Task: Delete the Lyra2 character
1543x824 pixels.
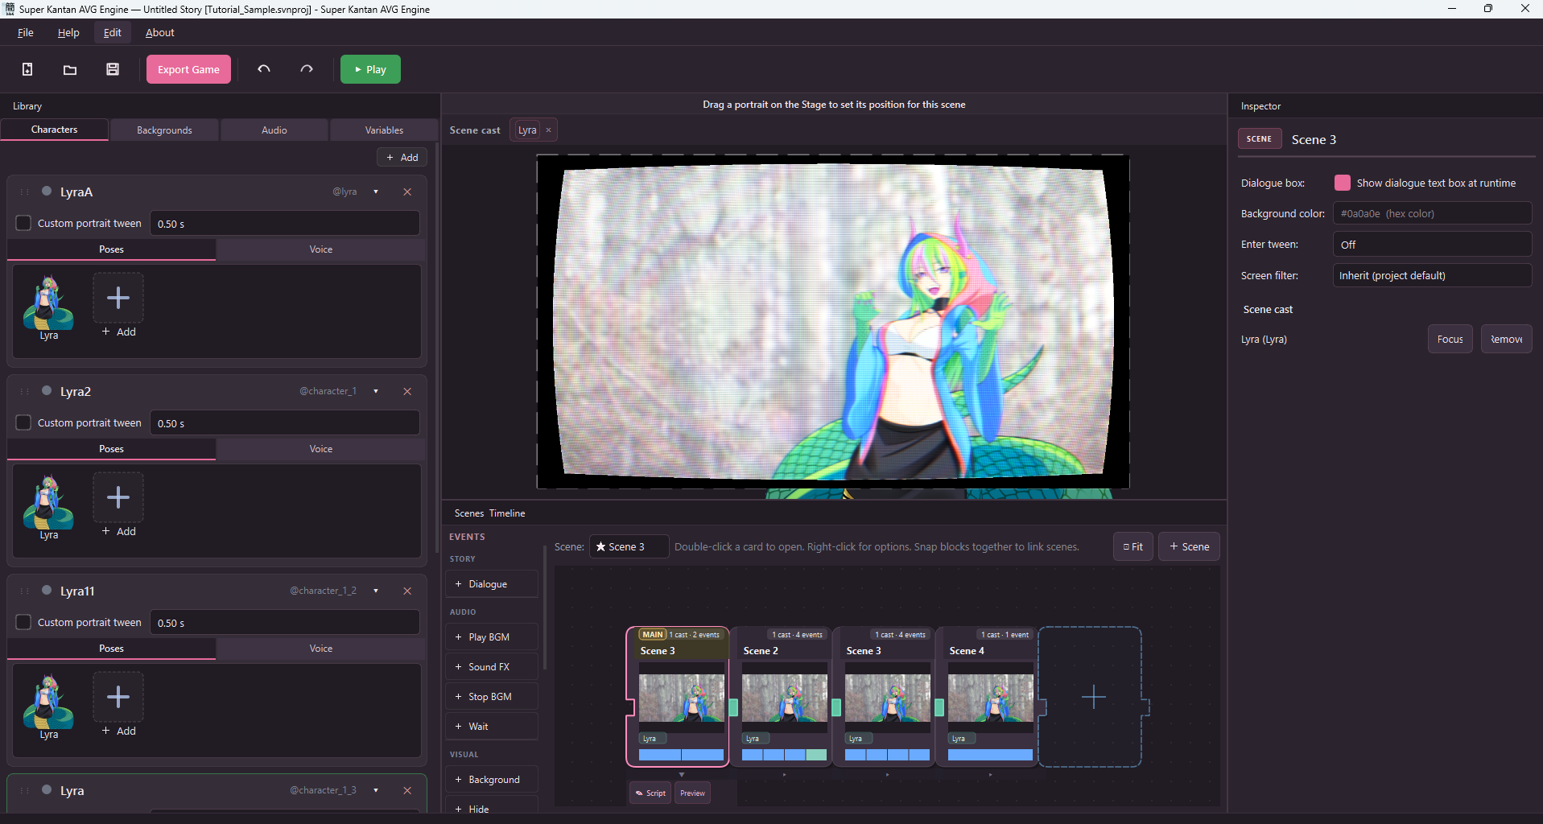Action: pos(407,391)
